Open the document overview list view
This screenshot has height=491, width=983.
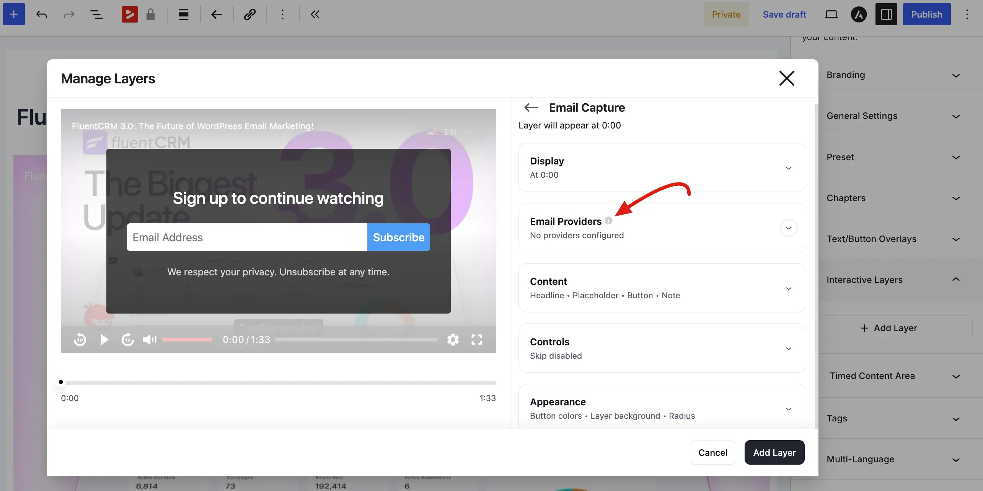tap(96, 15)
